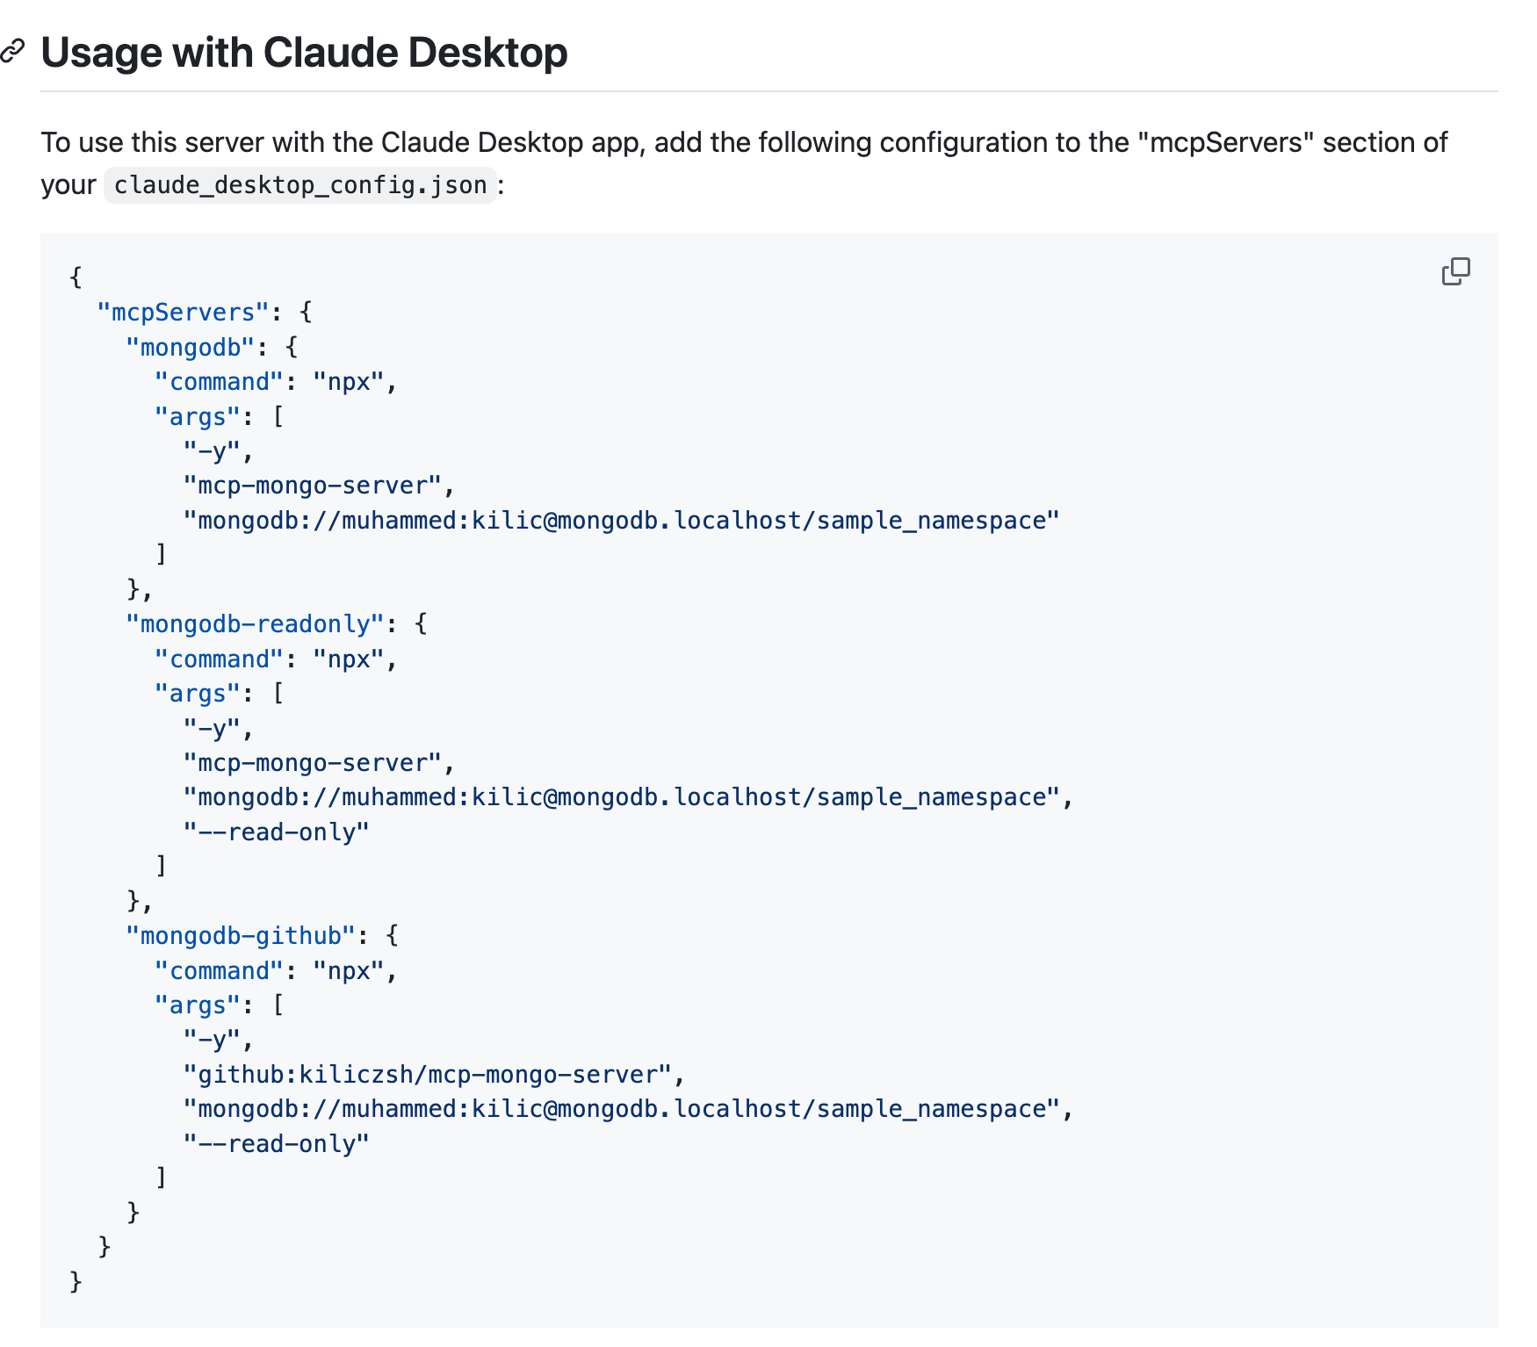The width and height of the screenshot is (1537, 1347).
Task: Click "args" under the mongodb-readonly entry
Action: point(197,694)
